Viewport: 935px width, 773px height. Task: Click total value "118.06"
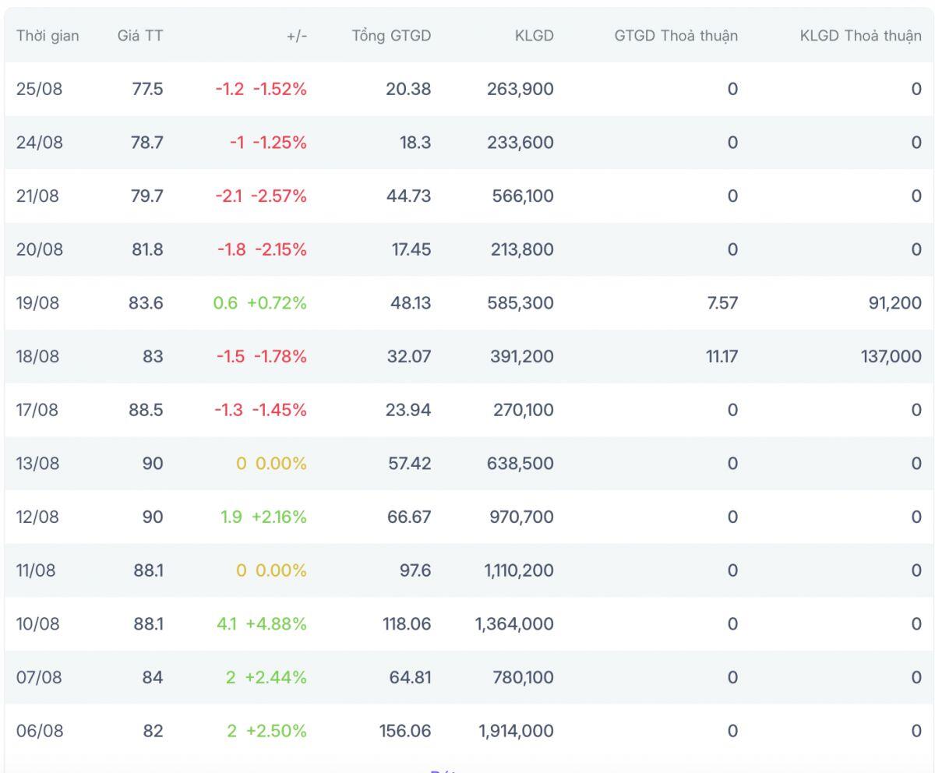click(x=406, y=624)
